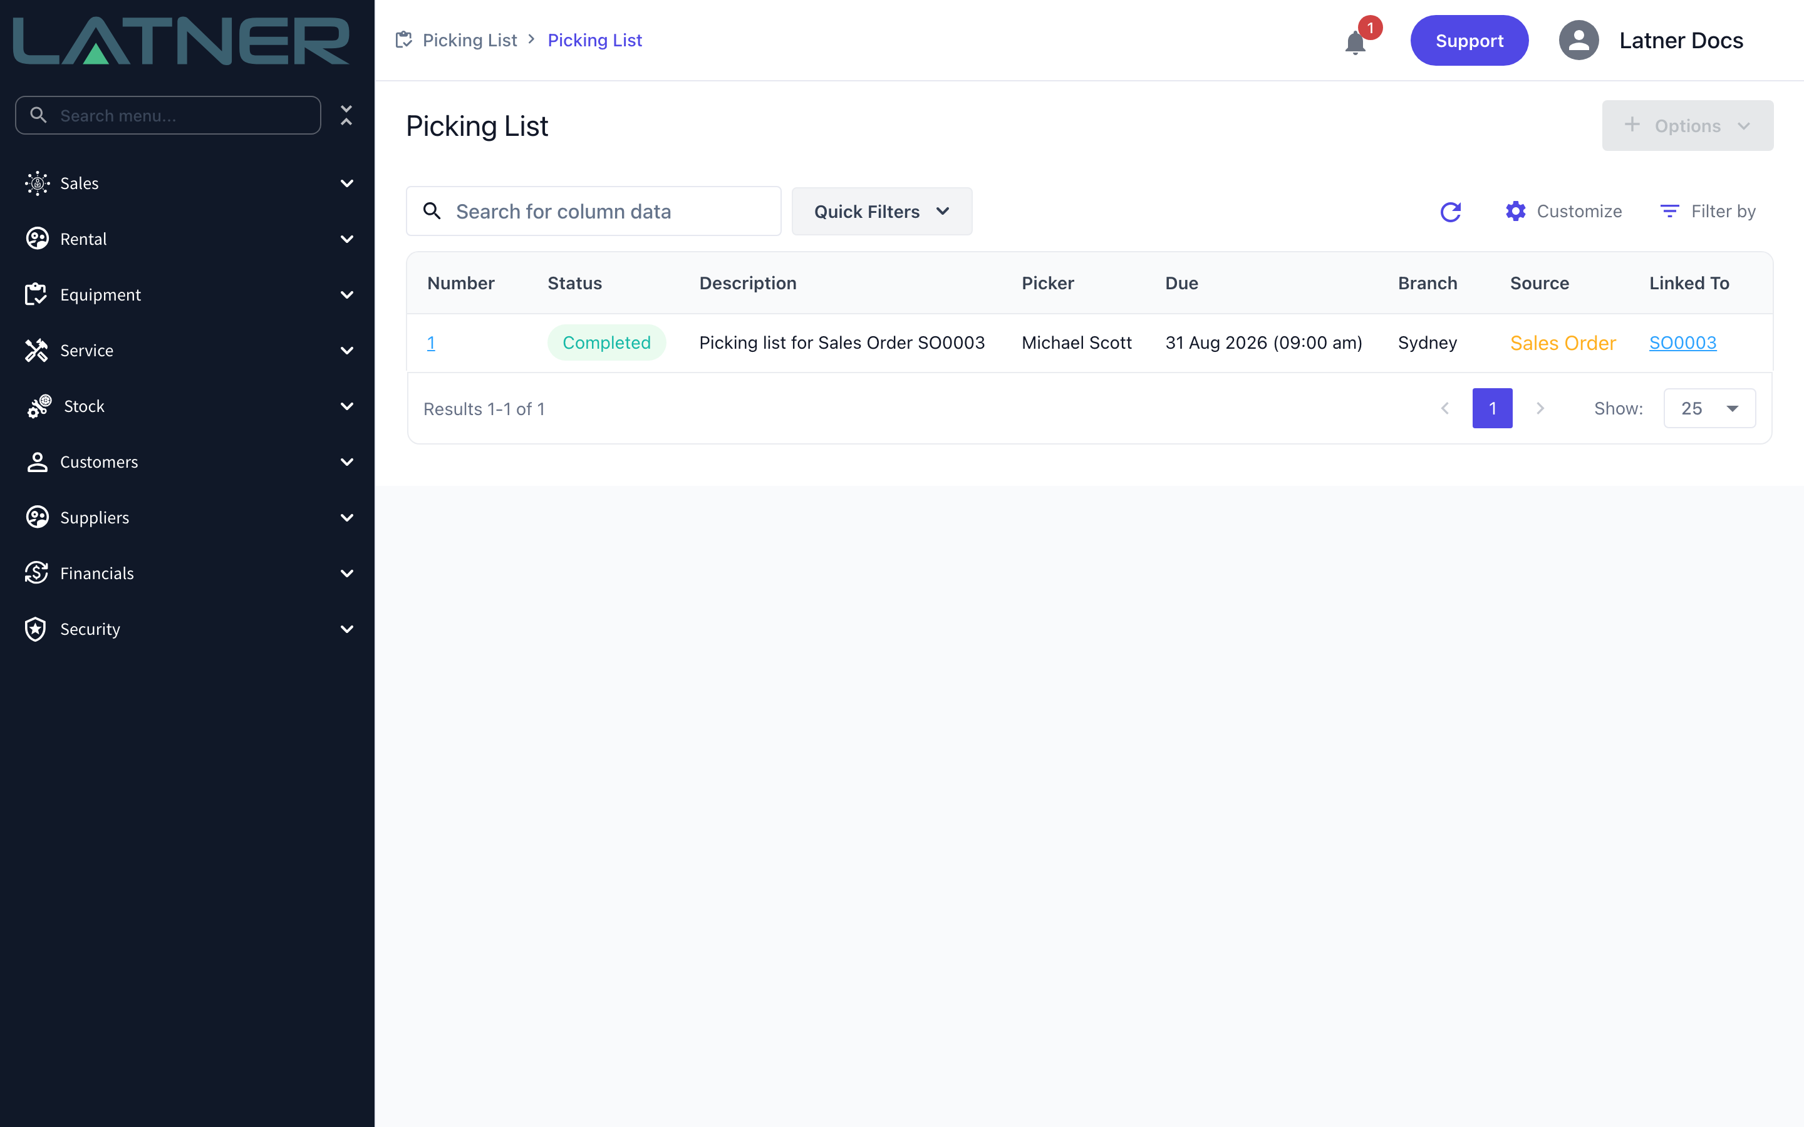The height and width of the screenshot is (1127, 1804).
Task: Open the Options dropdown button
Action: tap(1687, 125)
